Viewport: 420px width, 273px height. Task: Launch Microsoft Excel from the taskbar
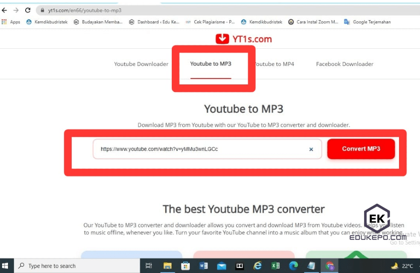276,265
